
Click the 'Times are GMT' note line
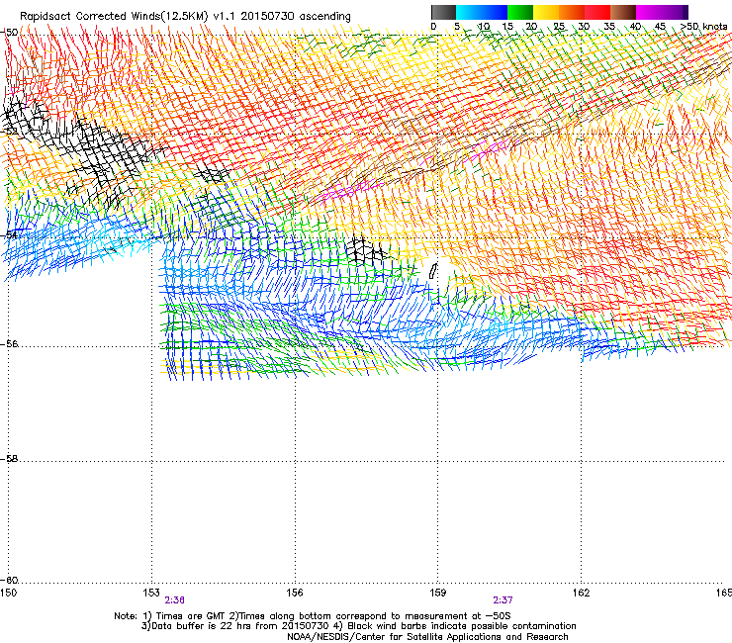click(313, 616)
